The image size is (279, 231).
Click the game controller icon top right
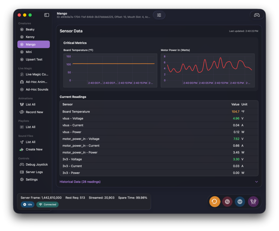[257, 15]
